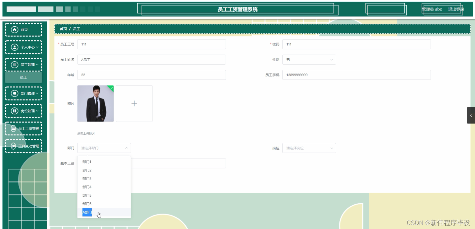Click the uploaded employee photo thumbnail
This screenshot has height=229, width=475.
96,103
